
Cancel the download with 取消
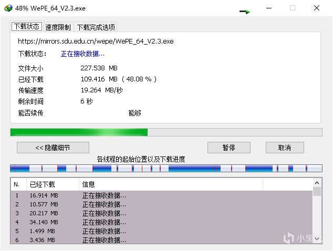[x=285, y=148]
